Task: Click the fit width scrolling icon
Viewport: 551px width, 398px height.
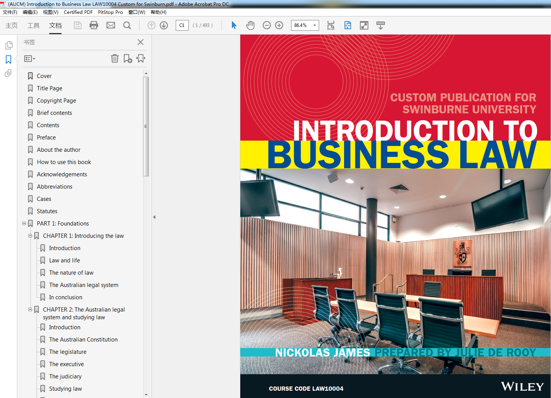Action: click(331, 25)
